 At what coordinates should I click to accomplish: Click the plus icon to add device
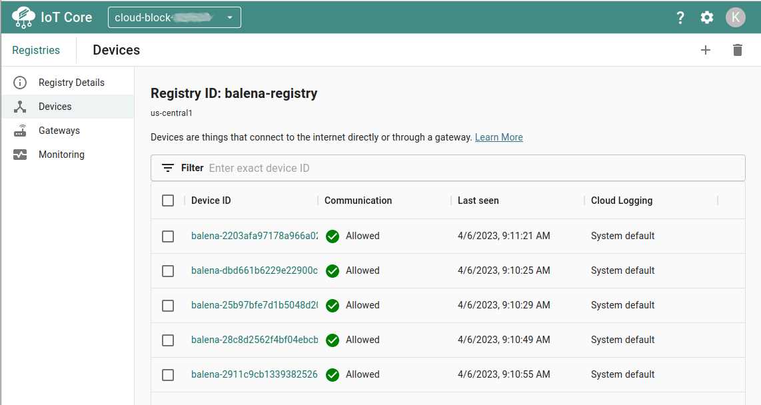pyautogui.click(x=706, y=50)
